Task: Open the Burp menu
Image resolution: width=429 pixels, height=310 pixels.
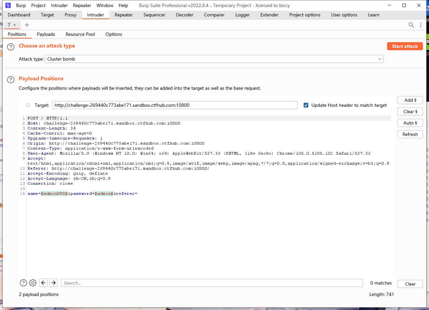Action: pos(21,5)
